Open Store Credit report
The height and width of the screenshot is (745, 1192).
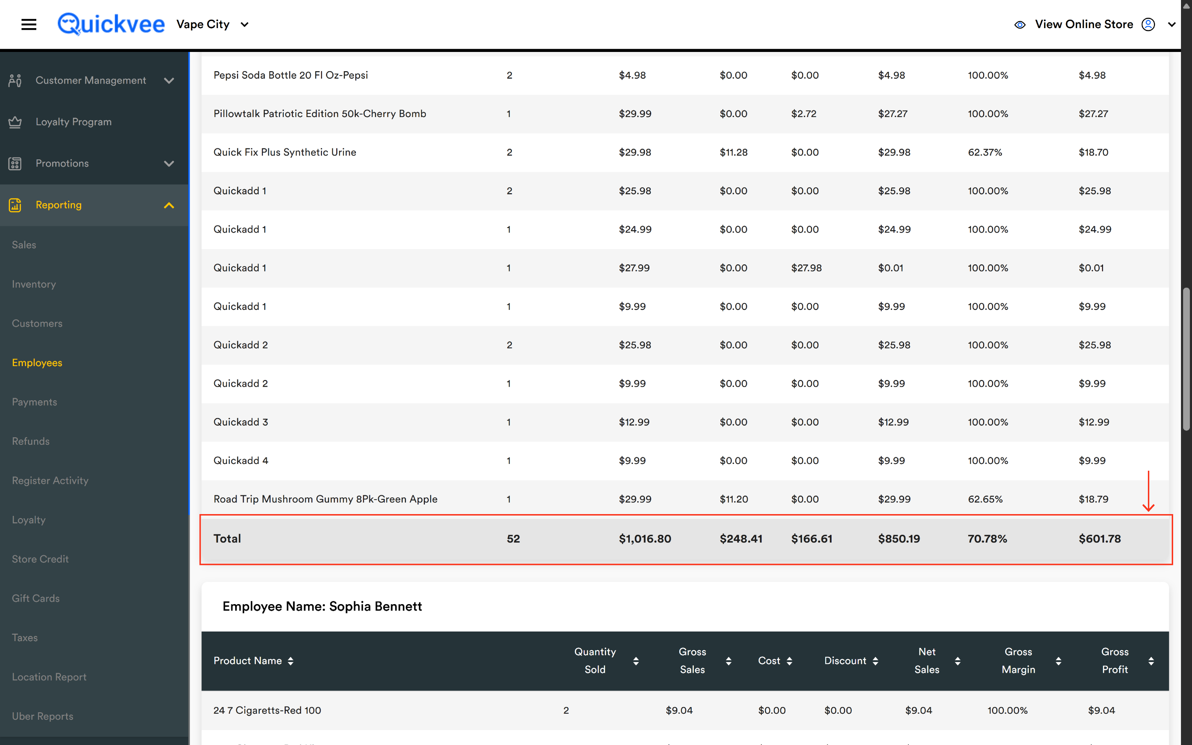41,559
